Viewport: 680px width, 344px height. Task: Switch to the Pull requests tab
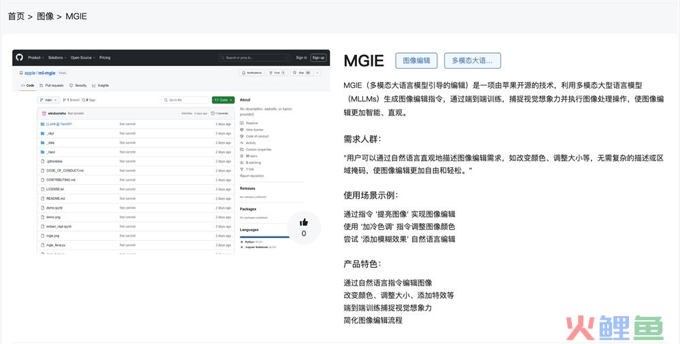52,86
